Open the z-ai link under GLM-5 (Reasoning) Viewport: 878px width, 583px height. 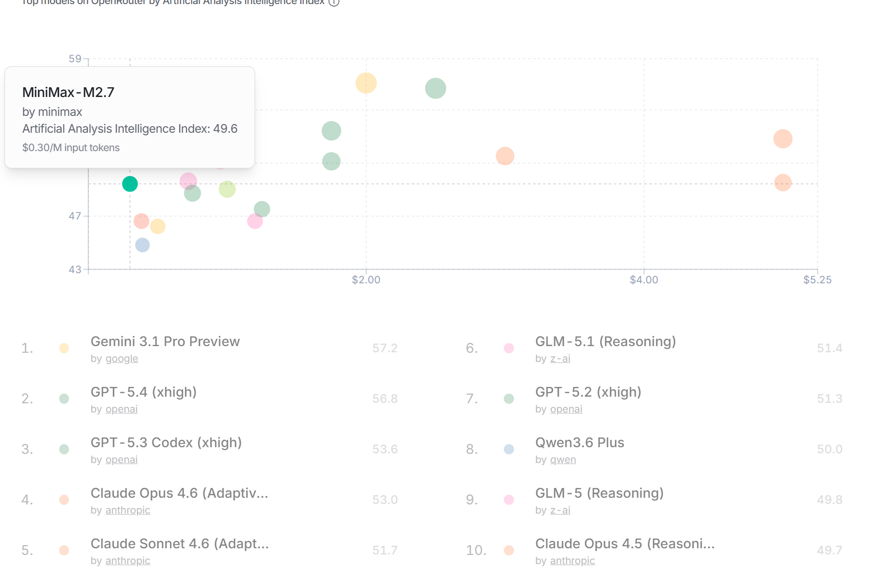(x=560, y=511)
